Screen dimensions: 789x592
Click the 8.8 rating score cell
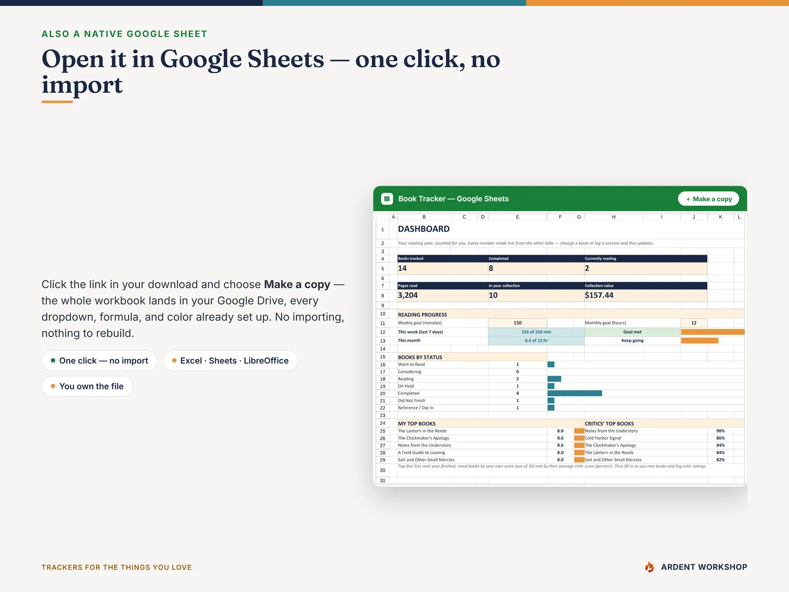[560, 431]
